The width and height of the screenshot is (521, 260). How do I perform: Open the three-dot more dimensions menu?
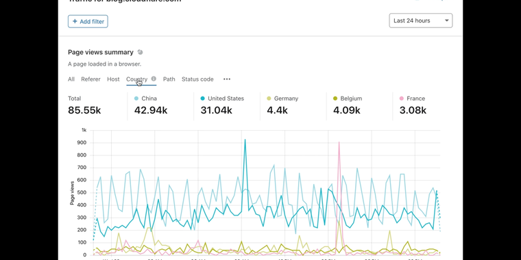click(227, 79)
